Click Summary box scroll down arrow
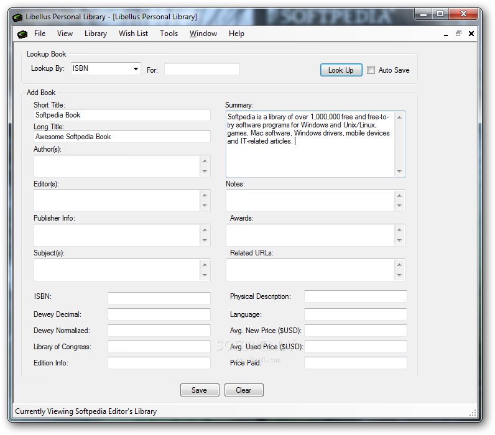This screenshot has height=435, width=495. click(x=399, y=172)
